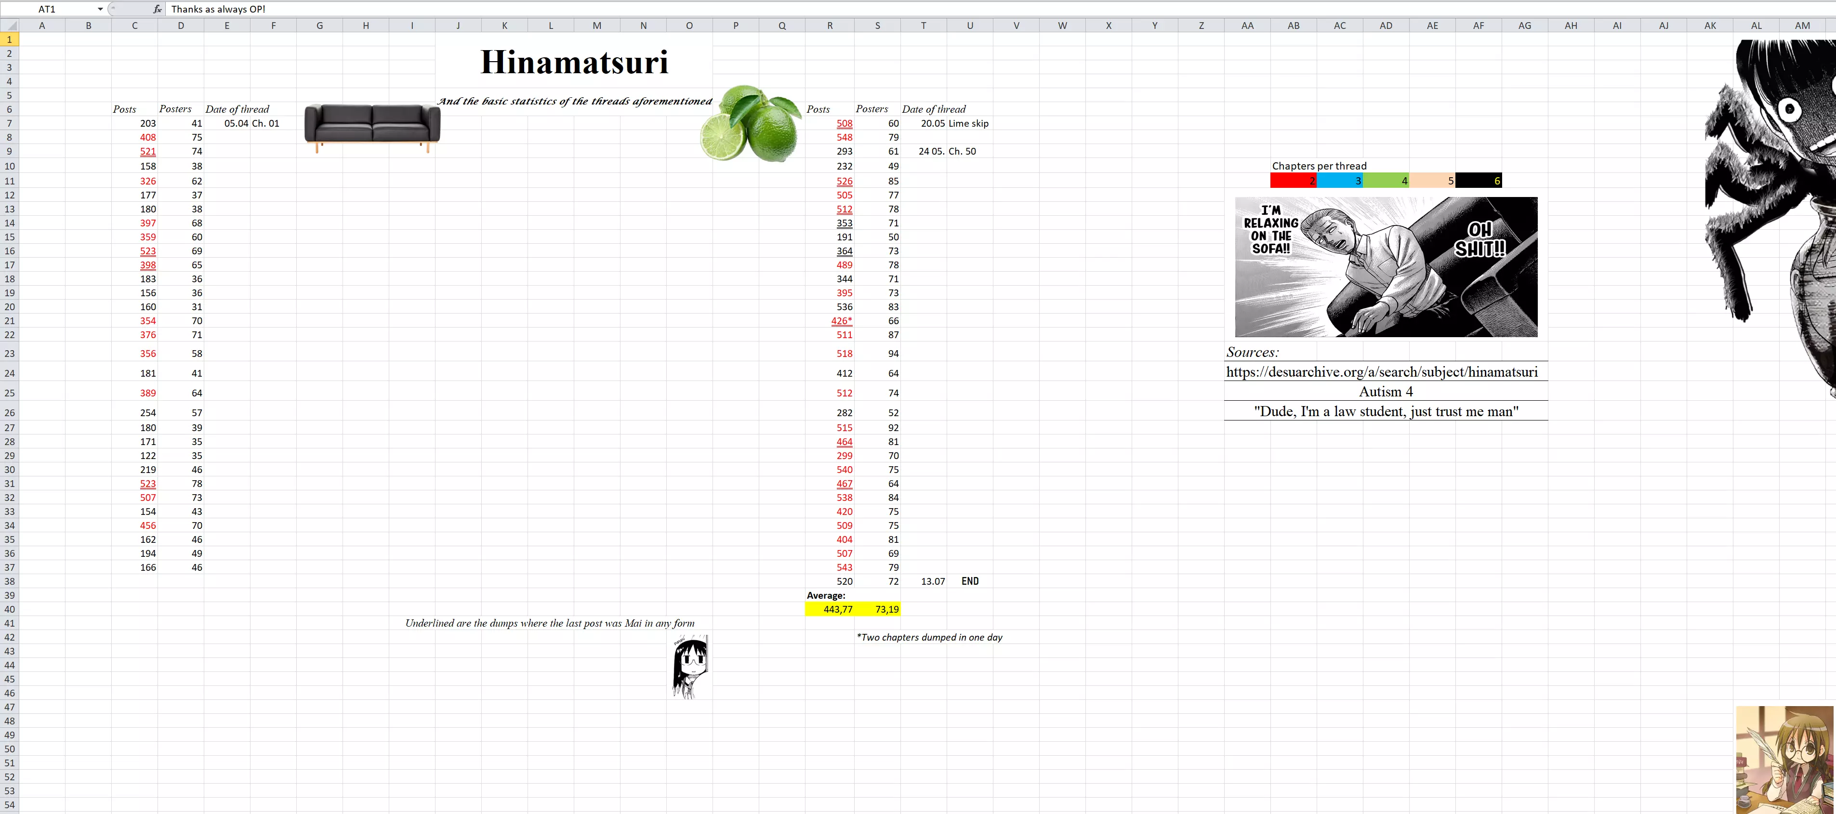Click the green legend swatch labeled 4

point(1386,181)
